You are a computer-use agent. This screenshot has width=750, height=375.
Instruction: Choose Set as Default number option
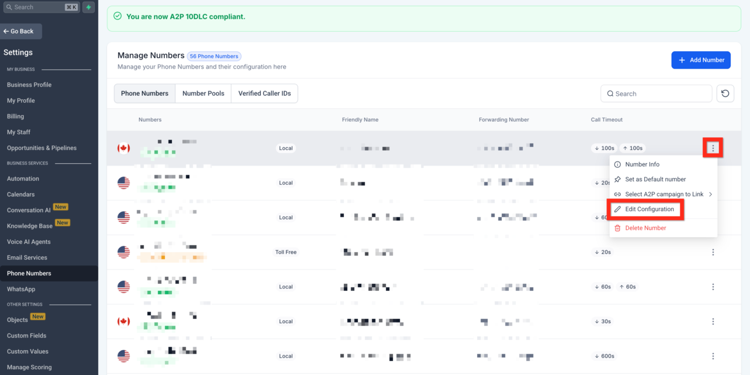655,179
